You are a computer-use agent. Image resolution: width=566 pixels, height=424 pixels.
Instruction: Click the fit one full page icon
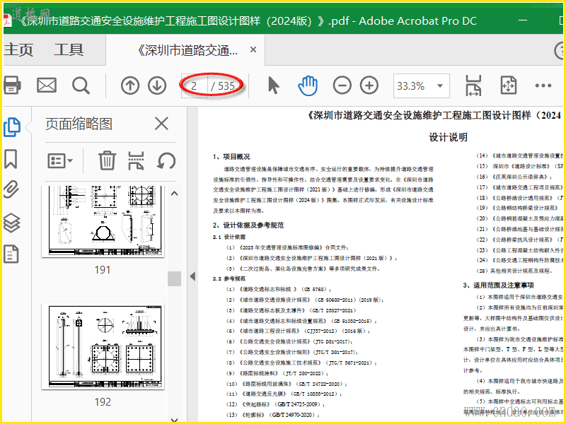click(508, 86)
